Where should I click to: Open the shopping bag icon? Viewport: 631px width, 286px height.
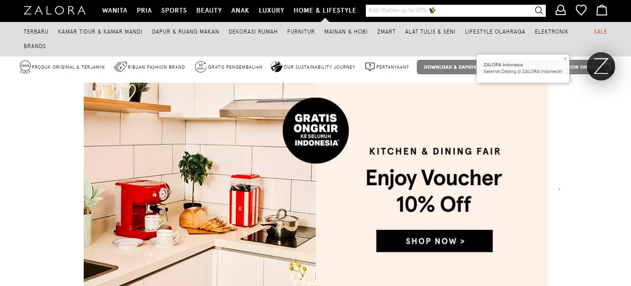tap(602, 10)
